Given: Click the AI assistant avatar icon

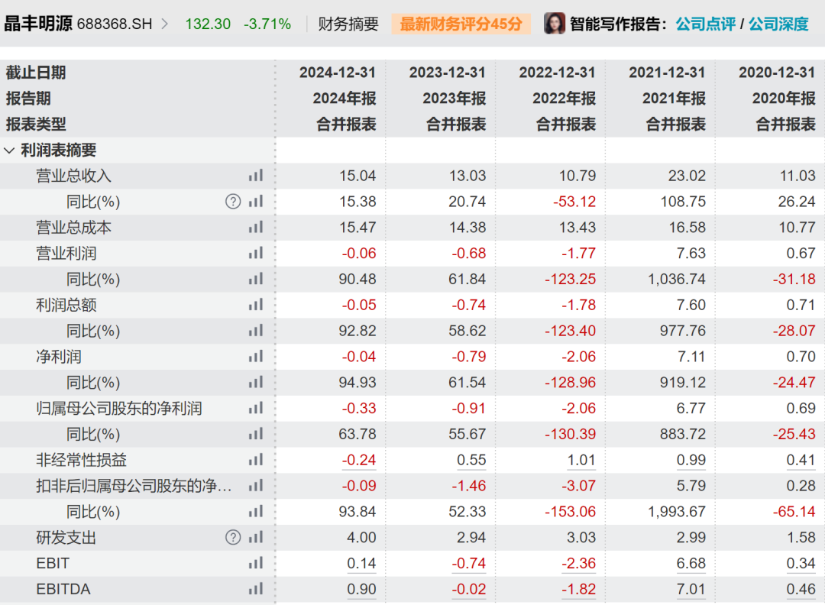Looking at the screenshot, I should pyautogui.click(x=554, y=23).
